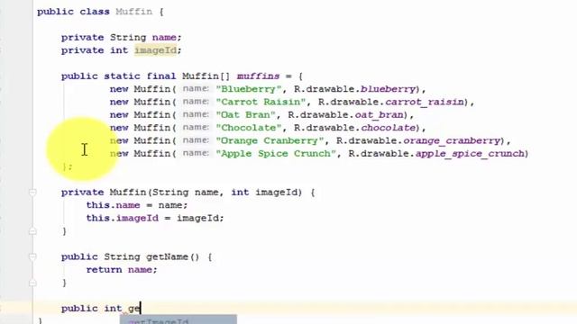Select the "Blueberry" string literal
Viewport: 577px width, 324px height.
coord(249,89)
